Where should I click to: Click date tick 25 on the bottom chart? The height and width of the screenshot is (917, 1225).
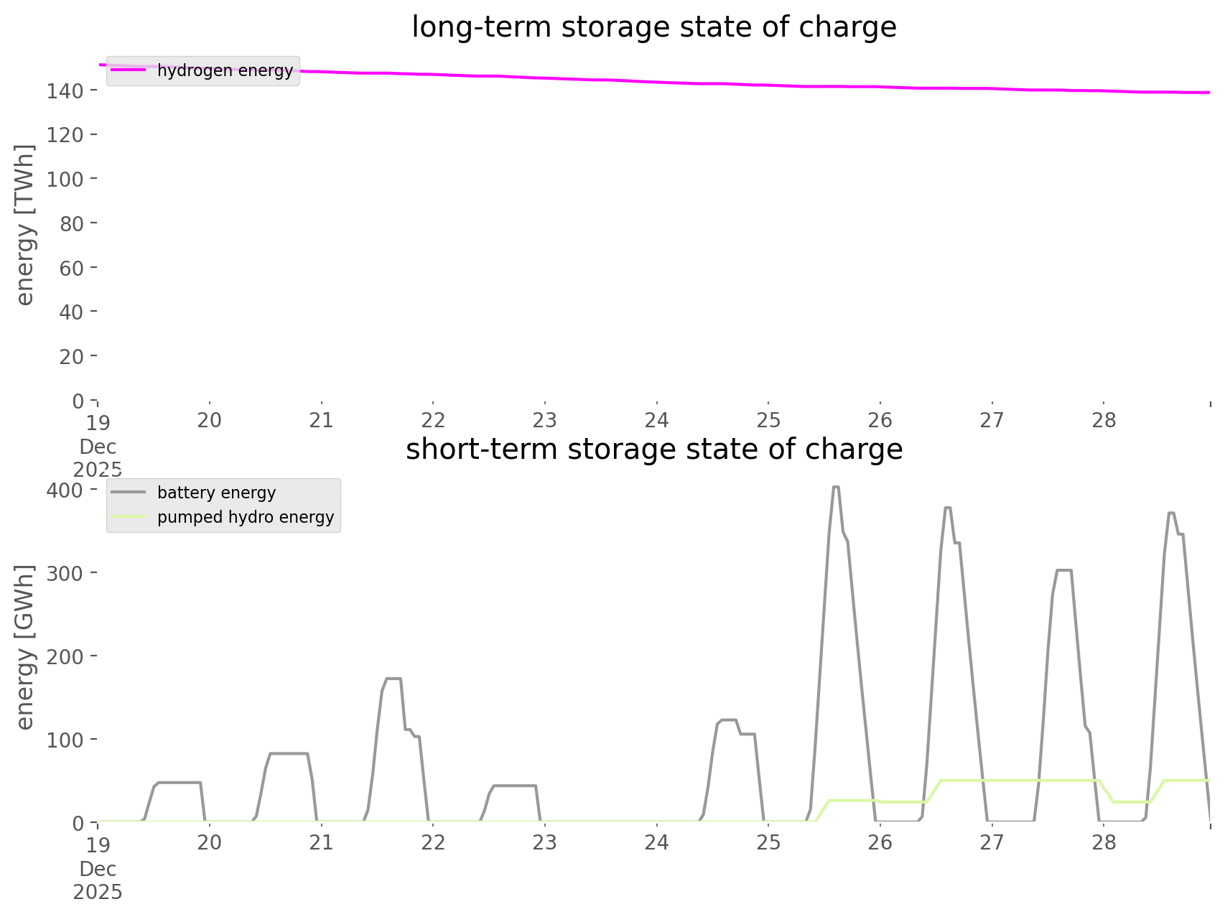pos(768,842)
